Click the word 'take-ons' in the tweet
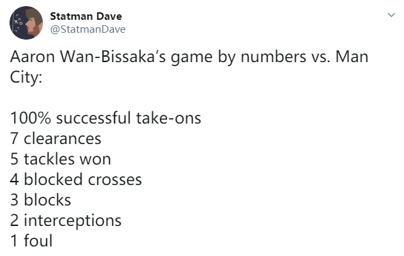The width and height of the screenshot is (404, 256). (168, 118)
